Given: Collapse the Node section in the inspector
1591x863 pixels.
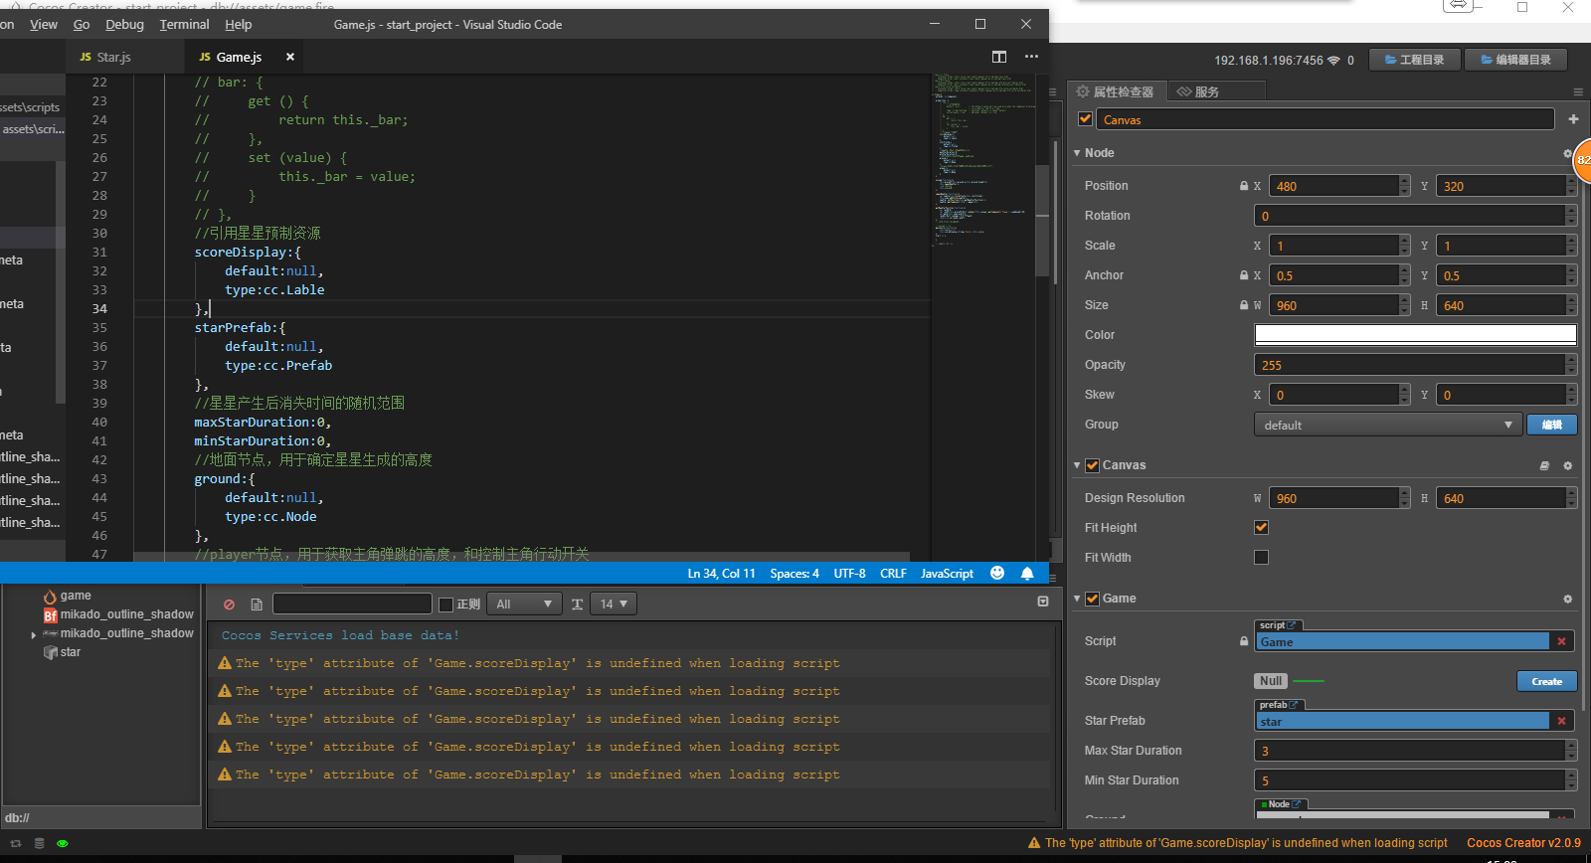Looking at the screenshot, I should click(1077, 153).
